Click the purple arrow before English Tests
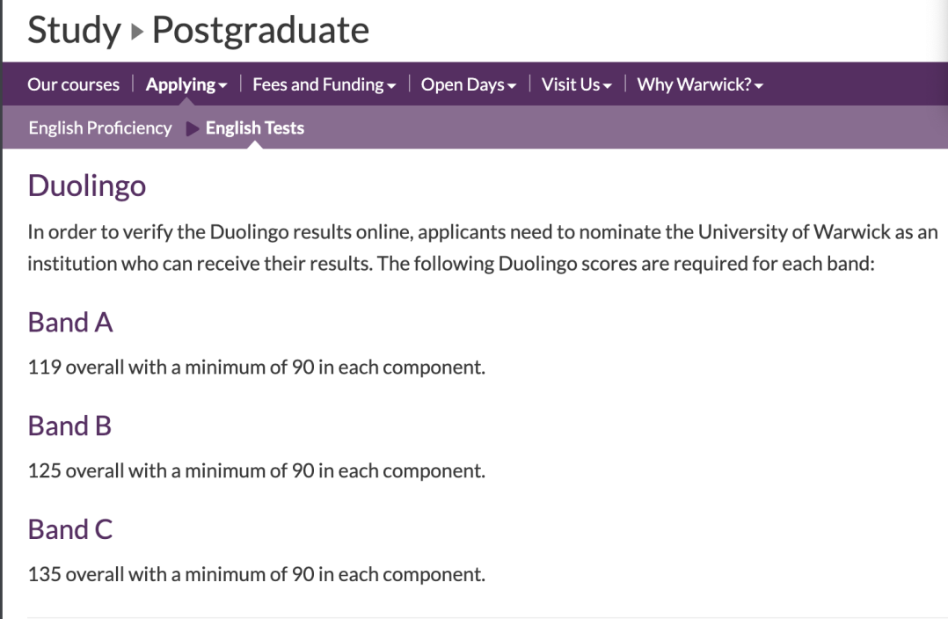The width and height of the screenshot is (948, 619). (193, 128)
